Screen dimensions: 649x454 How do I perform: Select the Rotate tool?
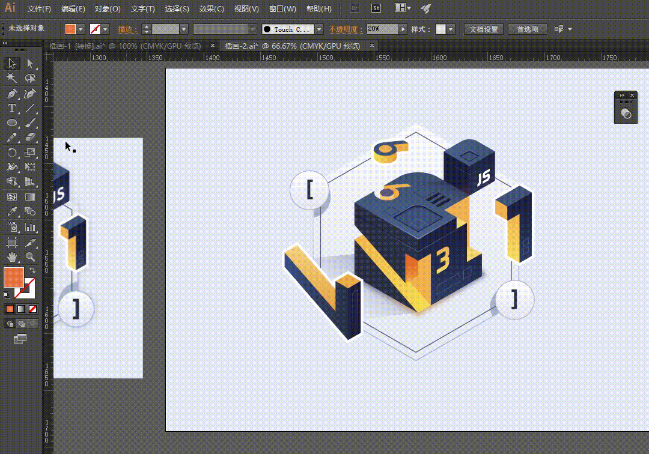(x=11, y=153)
